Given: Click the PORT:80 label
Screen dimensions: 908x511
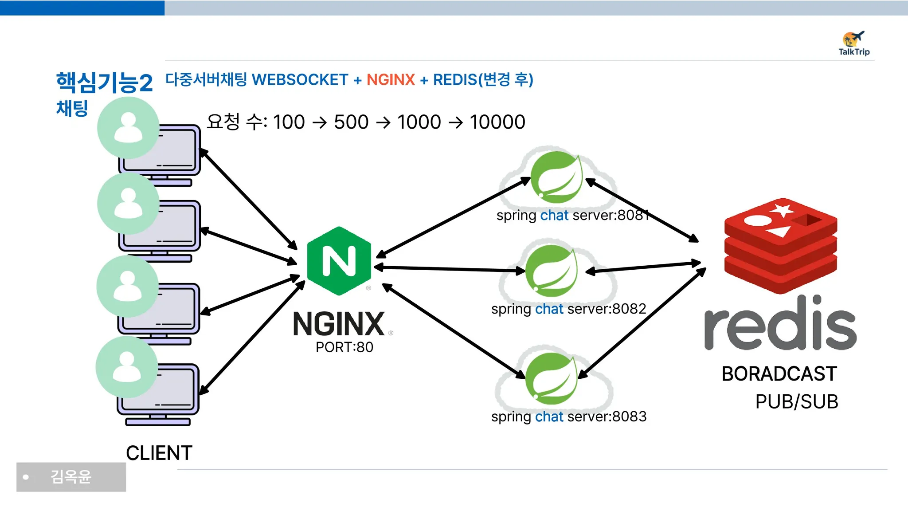Looking at the screenshot, I should [344, 347].
